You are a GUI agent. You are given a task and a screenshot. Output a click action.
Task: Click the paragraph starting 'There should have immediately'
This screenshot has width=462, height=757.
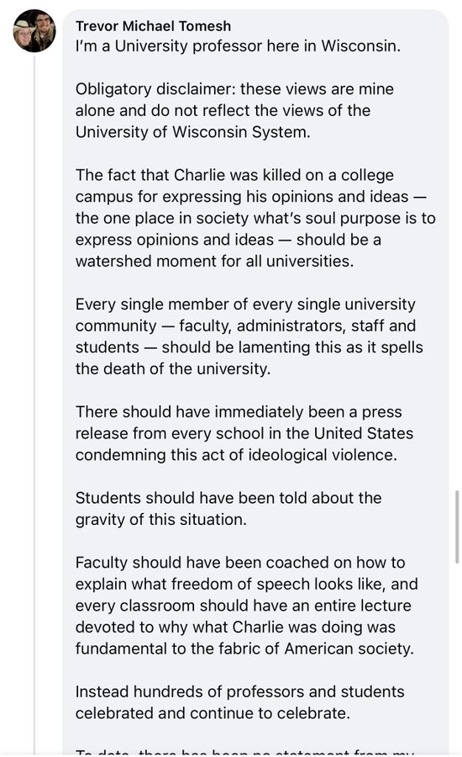(x=244, y=433)
